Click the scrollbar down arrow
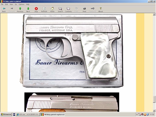The height and width of the screenshot is (117, 156). pyautogui.click(x=154, y=110)
